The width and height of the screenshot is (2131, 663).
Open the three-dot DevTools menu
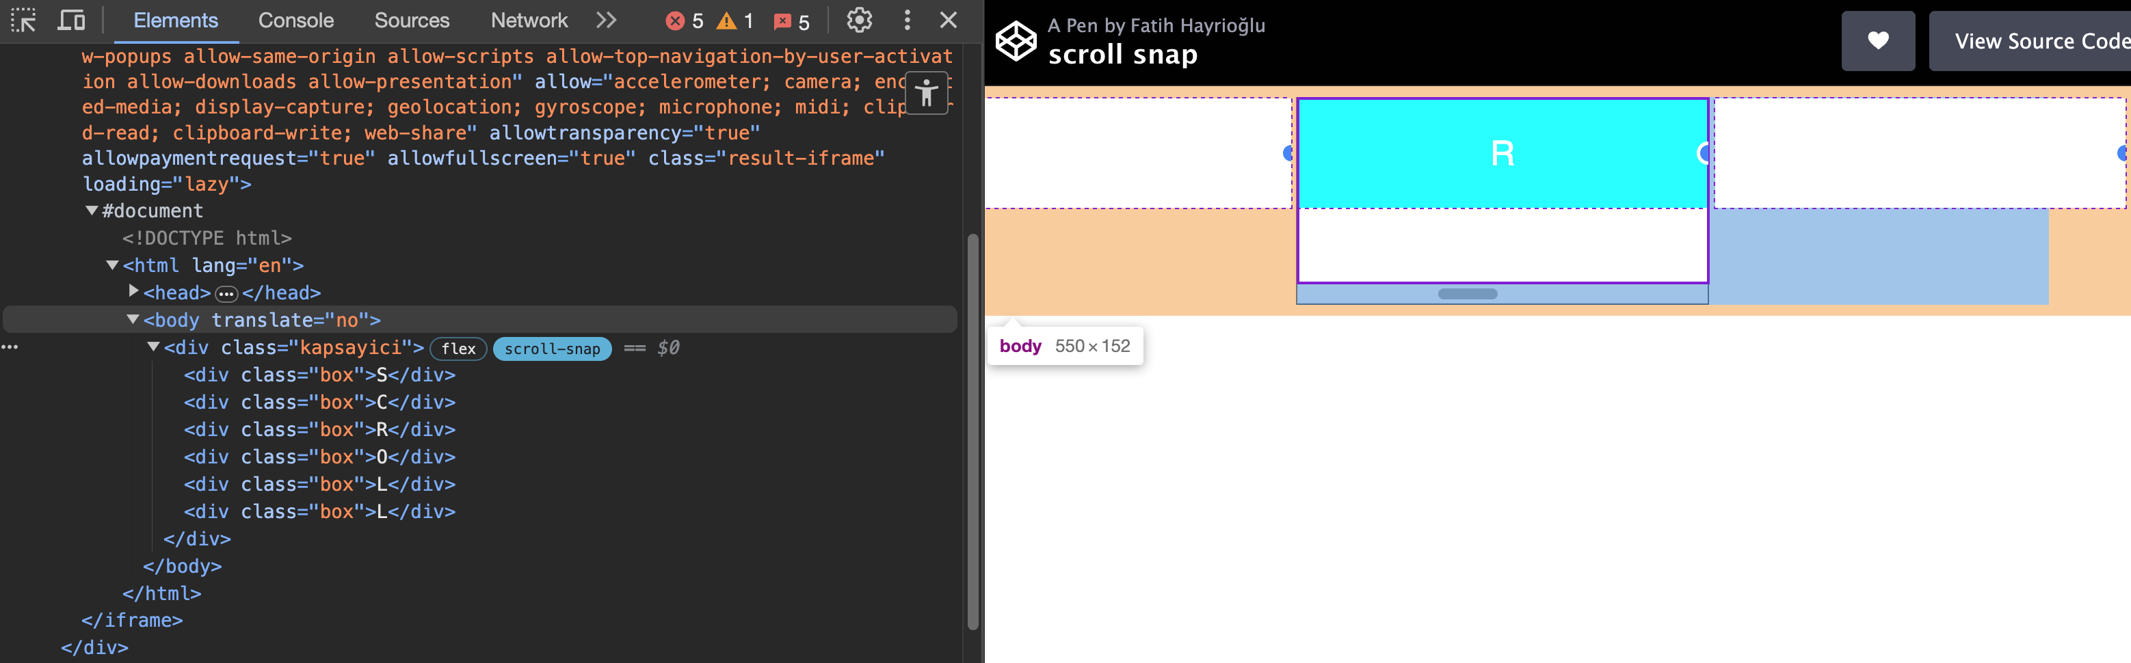click(x=907, y=20)
